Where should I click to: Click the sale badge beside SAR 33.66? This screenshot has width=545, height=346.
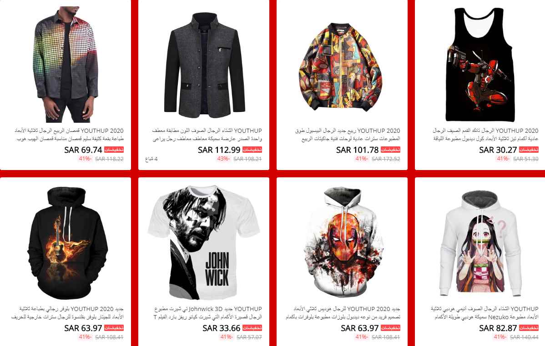[252, 328]
